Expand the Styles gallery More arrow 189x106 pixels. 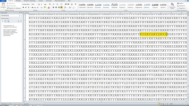pyautogui.click(x=168, y=8)
